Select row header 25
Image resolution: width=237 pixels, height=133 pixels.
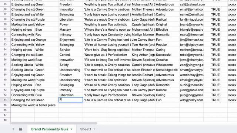[x=5, y=4]
